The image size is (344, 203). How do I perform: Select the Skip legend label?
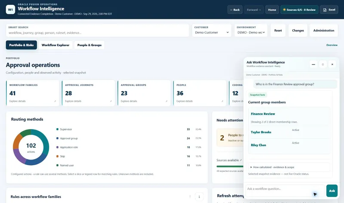62,156
